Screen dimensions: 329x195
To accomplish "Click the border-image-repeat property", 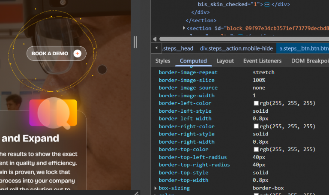I will point(188,72).
